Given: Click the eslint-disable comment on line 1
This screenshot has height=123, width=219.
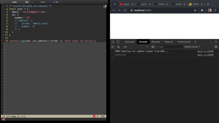Looking at the screenshot, I should point(30,6).
